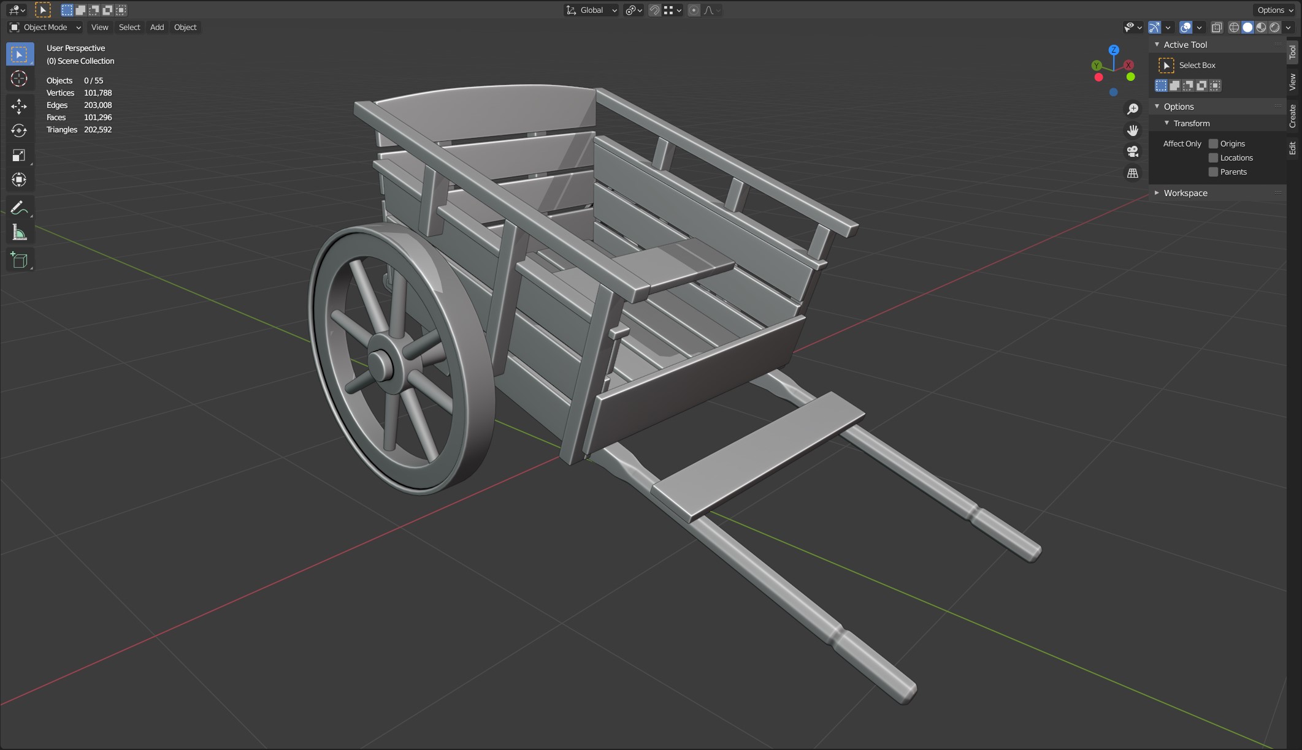The height and width of the screenshot is (750, 1302).
Task: Choose the Measure ruler tool
Action: [19, 233]
